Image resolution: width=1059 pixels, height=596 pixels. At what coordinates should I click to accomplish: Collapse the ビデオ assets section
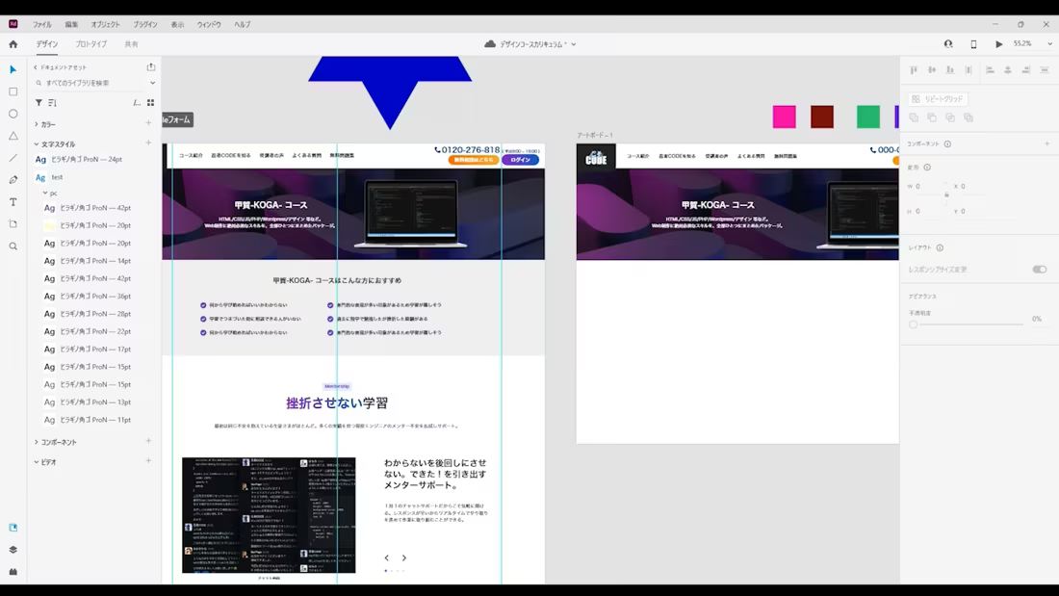[37, 462]
